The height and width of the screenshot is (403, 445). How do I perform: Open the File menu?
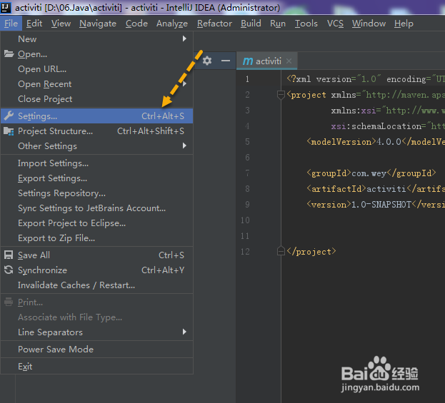[11, 24]
